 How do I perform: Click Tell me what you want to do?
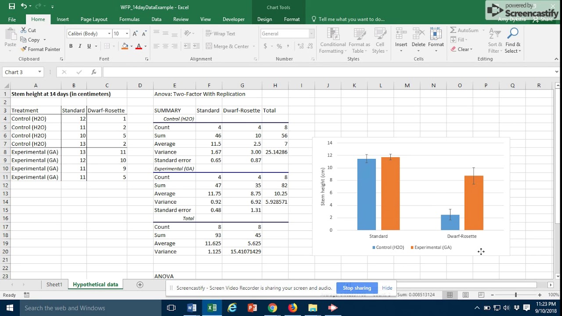[x=348, y=19]
